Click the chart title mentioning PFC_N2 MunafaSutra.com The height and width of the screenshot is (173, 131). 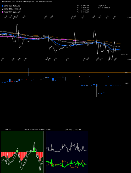coord(27,2)
